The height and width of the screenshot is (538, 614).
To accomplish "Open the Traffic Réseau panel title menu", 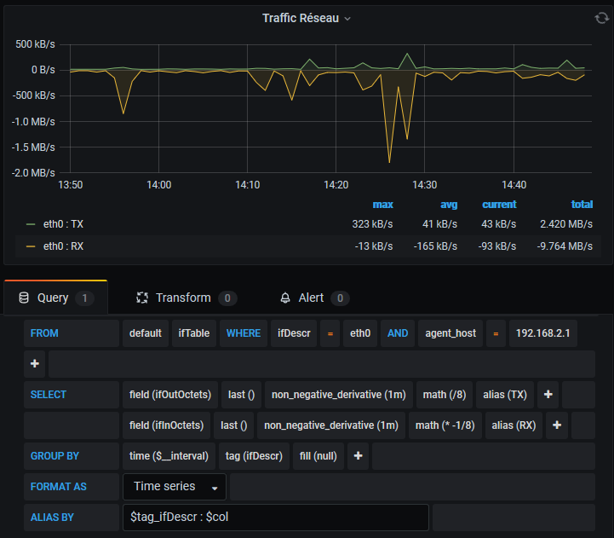I will [x=307, y=18].
